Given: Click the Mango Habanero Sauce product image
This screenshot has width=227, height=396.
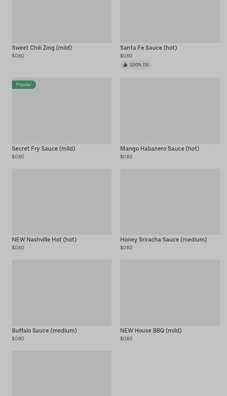Looking at the screenshot, I should pyautogui.click(x=170, y=111).
